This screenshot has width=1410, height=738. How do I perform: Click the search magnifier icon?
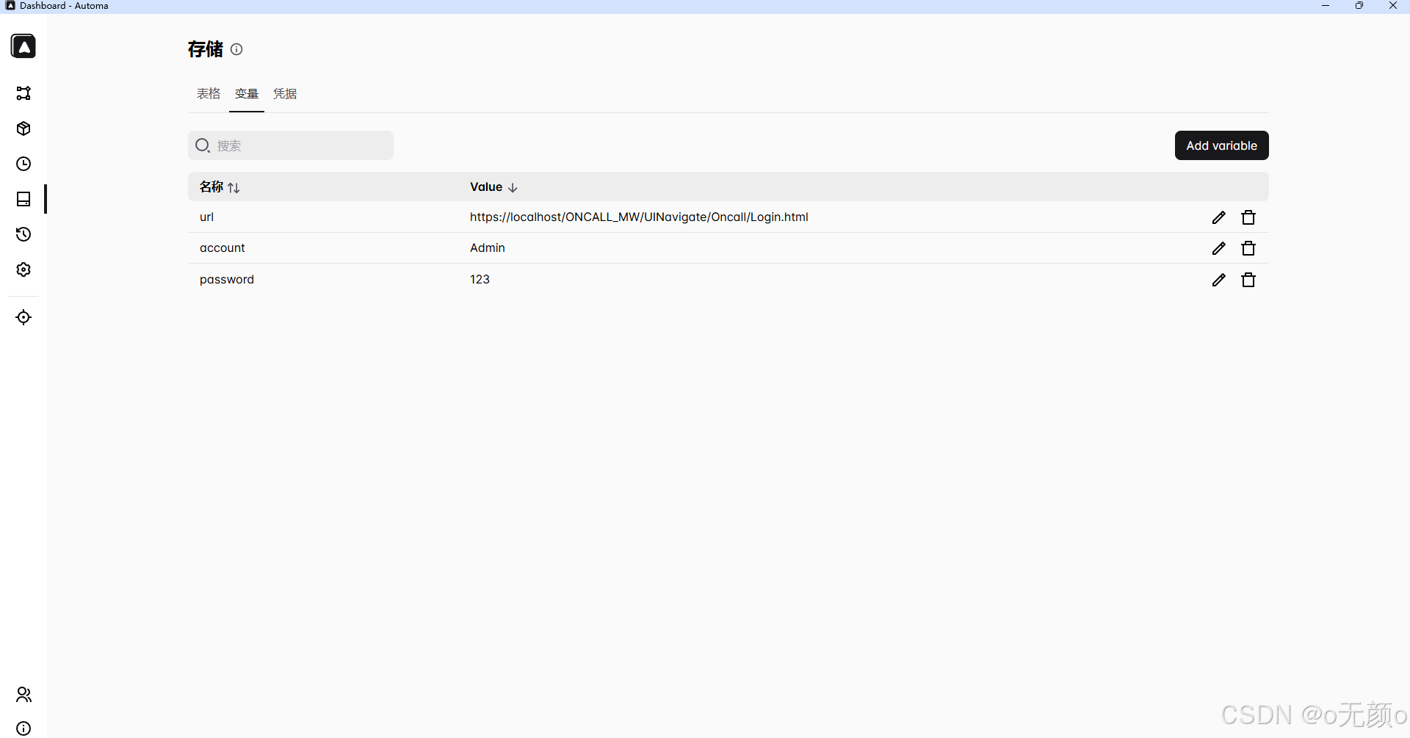203,145
